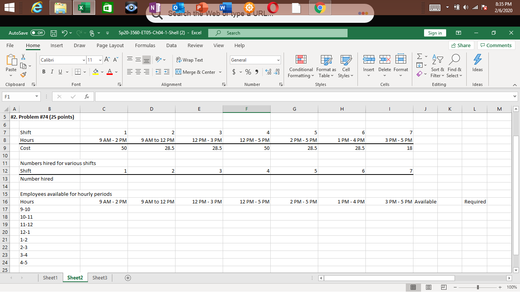Click the Sign in button
This screenshot has width=520, height=292.
click(x=435, y=33)
